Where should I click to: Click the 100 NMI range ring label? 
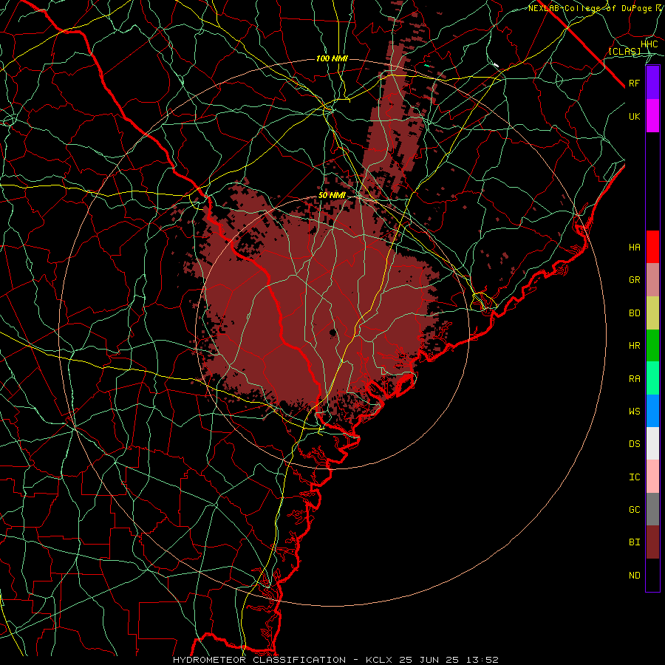click(332, 58)
